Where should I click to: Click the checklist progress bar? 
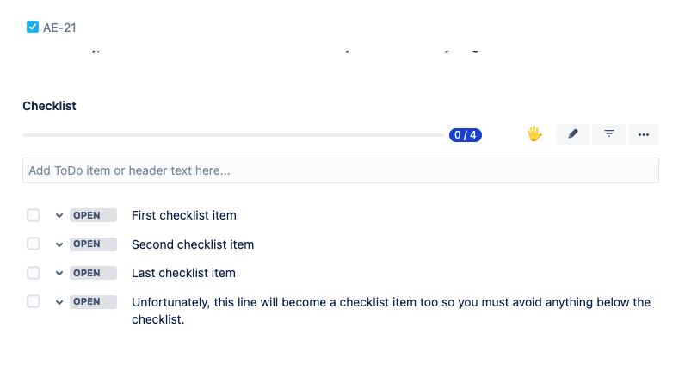(232, 135)
